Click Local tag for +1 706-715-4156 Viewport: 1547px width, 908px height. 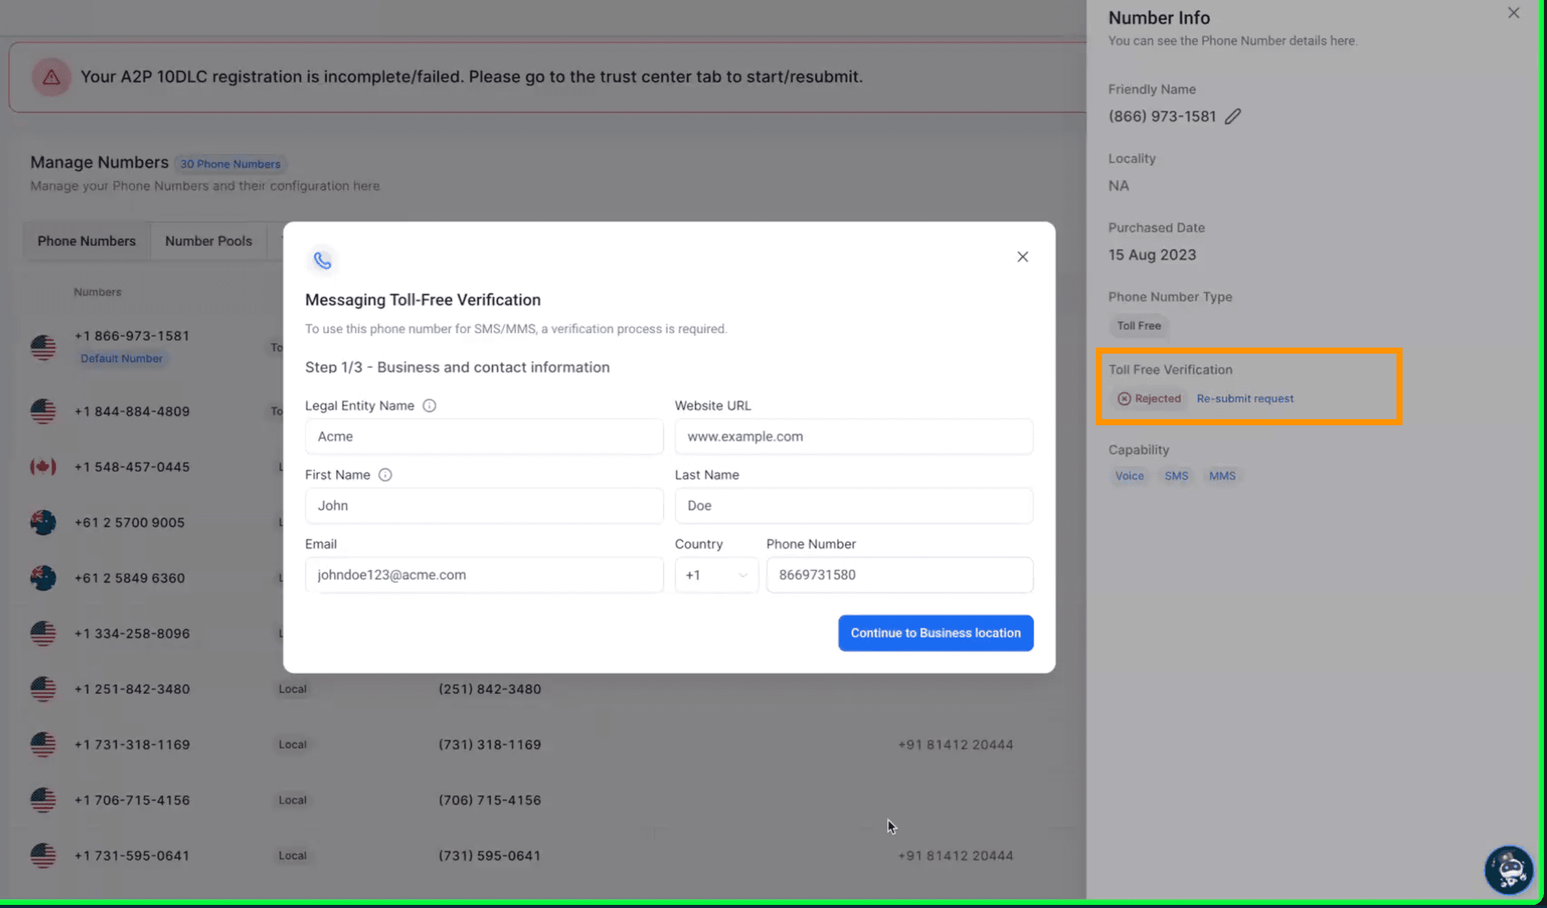[293, 800]
